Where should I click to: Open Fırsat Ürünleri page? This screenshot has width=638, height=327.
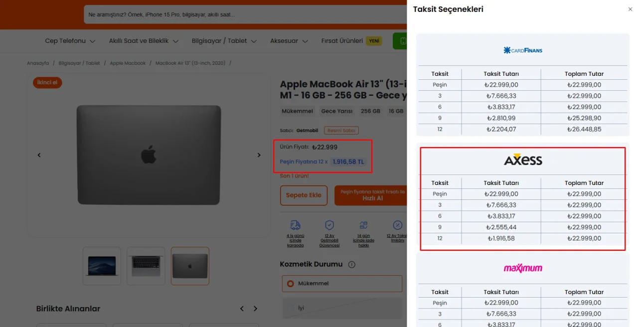(x=342, y=41)
